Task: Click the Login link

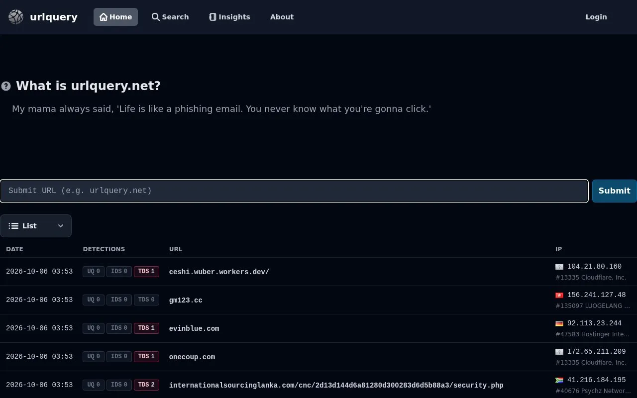Action: click(x=596, y=17)
